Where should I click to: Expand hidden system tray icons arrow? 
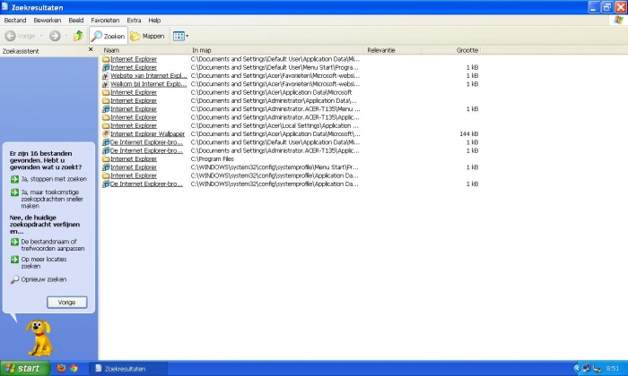577,369
